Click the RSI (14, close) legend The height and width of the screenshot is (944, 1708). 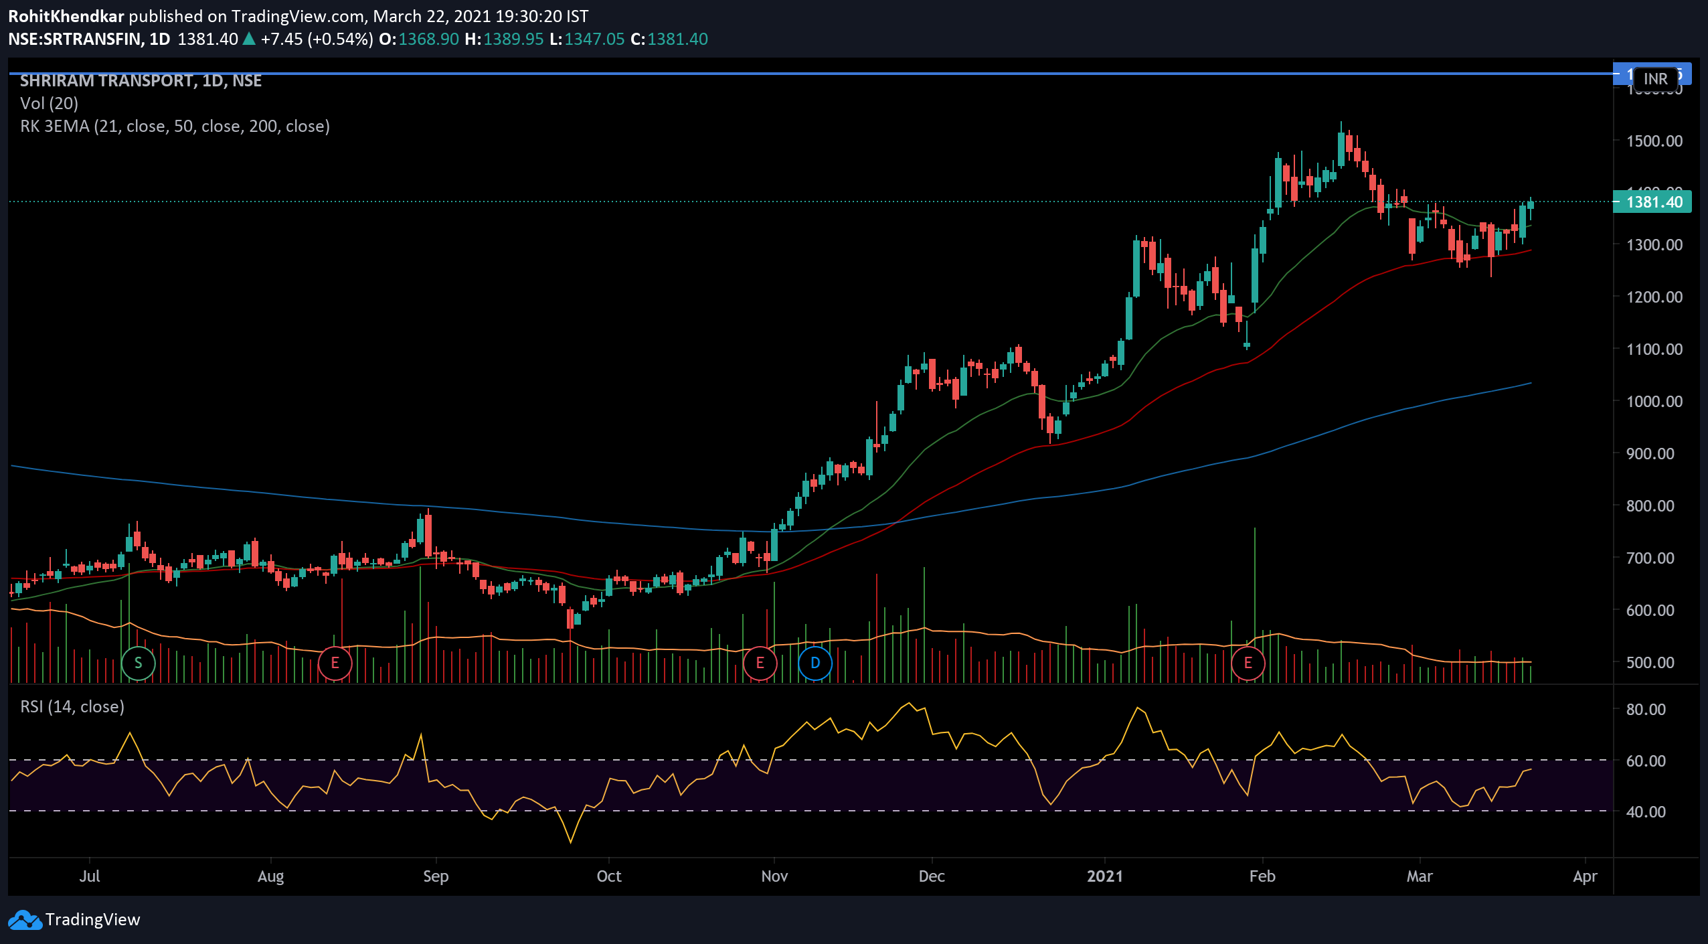[x=72, y=707]
